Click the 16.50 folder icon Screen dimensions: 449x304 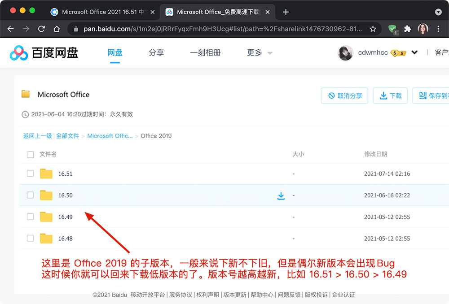tap(46, 195)
